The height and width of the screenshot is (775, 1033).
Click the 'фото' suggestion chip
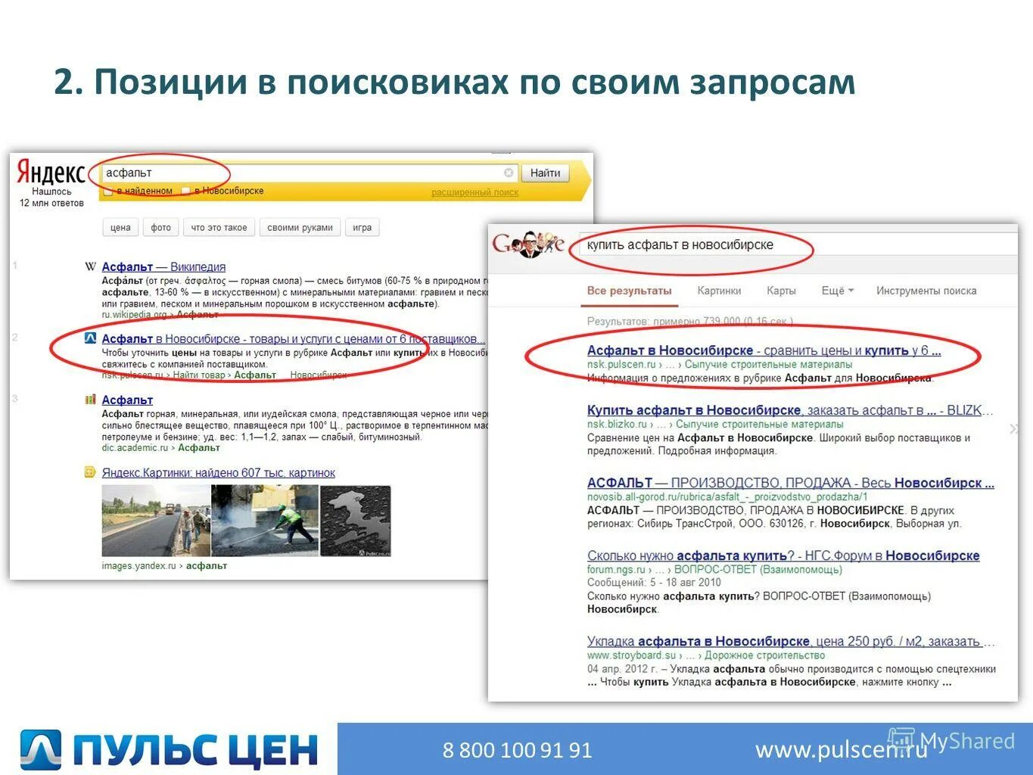[x=161, y=228]
